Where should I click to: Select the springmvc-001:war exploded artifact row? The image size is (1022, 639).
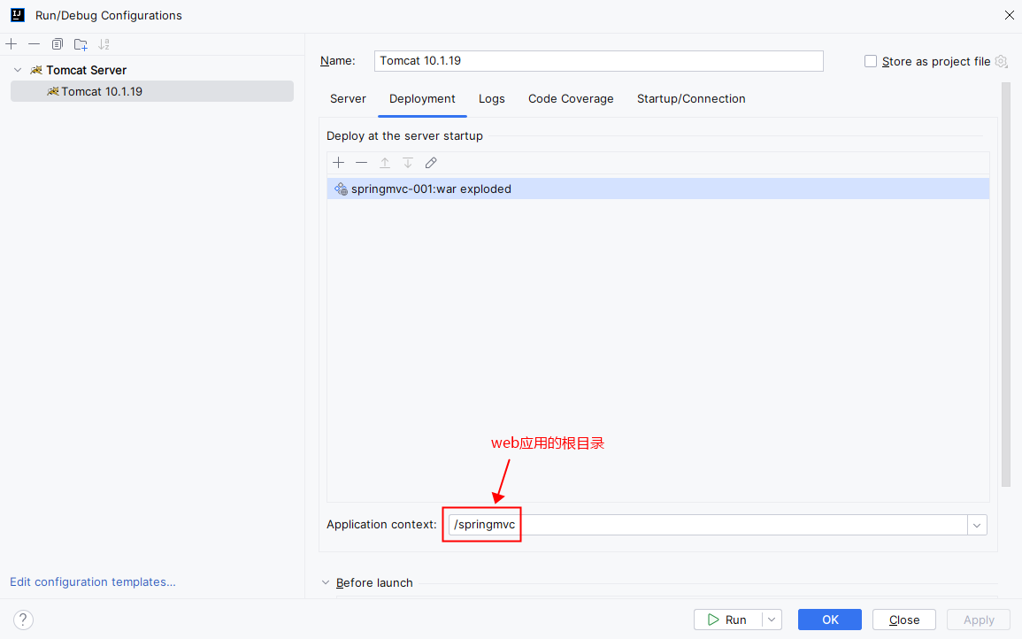pyautogui.click(x=657, y=189)
